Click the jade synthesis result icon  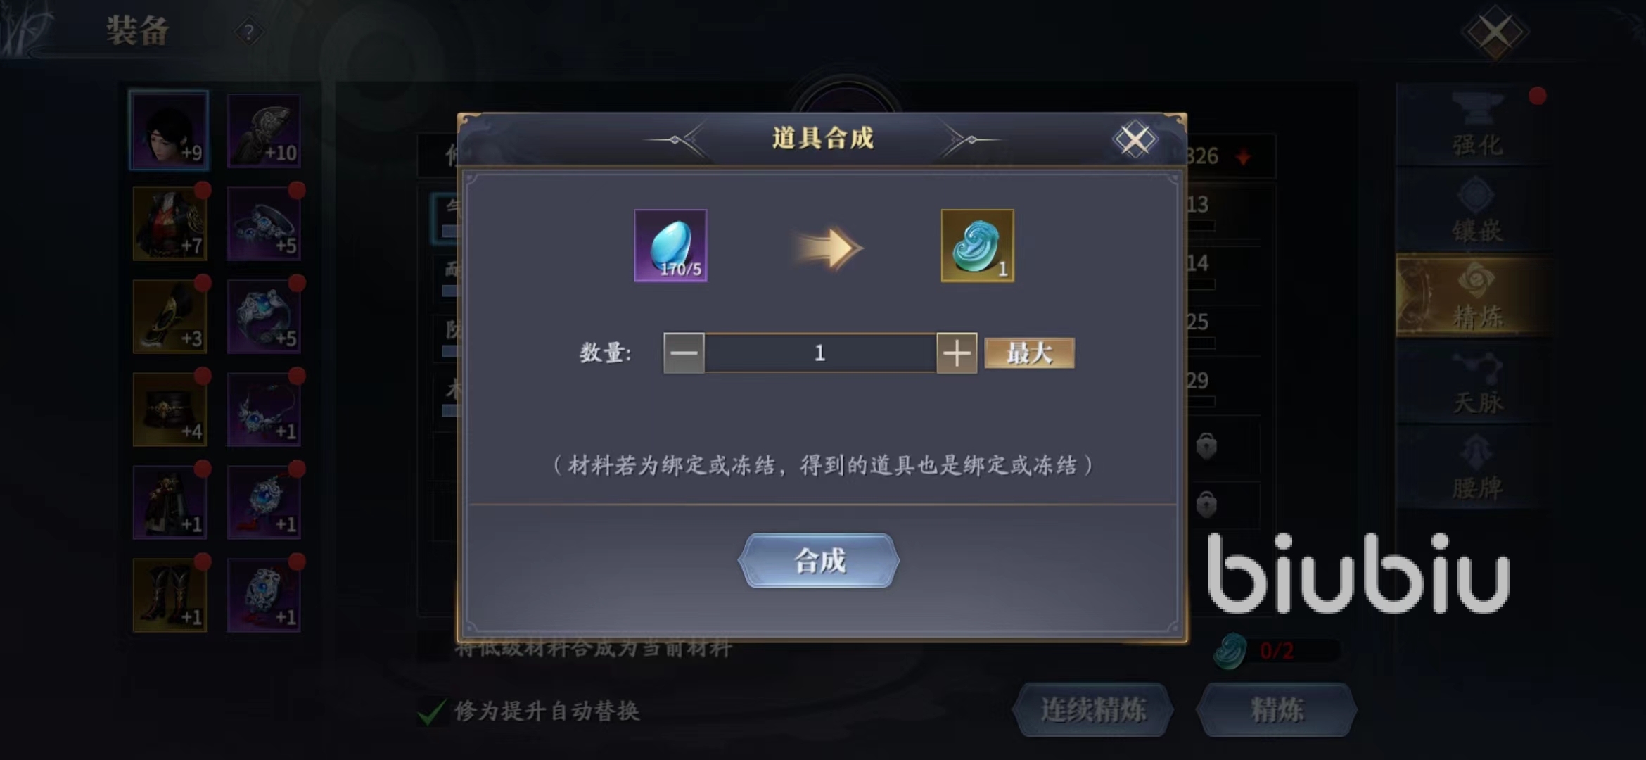(x=978, y=246)
